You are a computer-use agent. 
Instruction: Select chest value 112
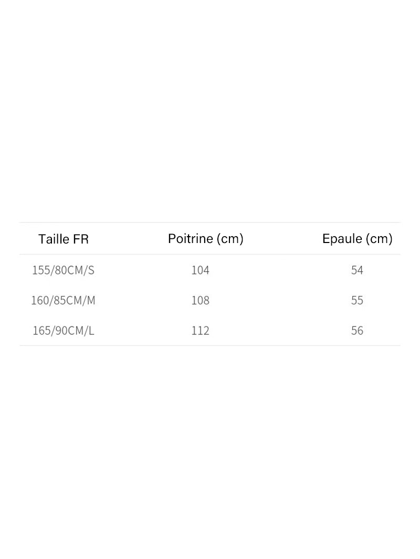201,331
